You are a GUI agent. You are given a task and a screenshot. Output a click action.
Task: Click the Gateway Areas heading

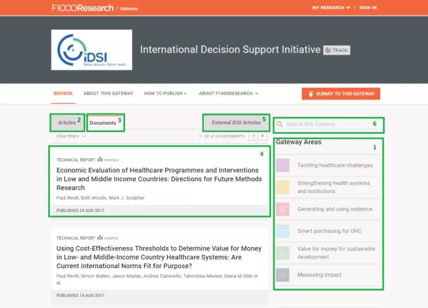coord(298,142)
